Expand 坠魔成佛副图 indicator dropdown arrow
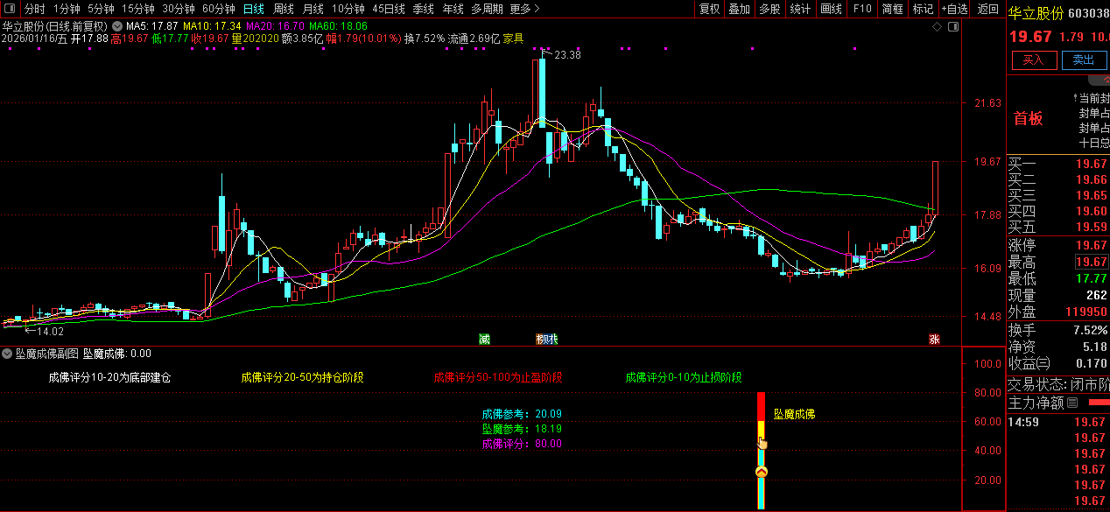This screenshot has width=1110, height=512. (x=8, y=354)
